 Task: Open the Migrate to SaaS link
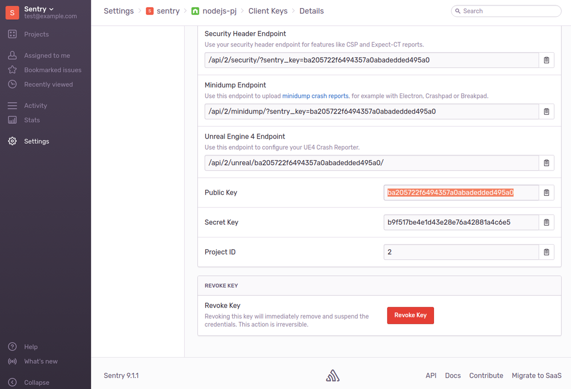[x=537, y=376]
